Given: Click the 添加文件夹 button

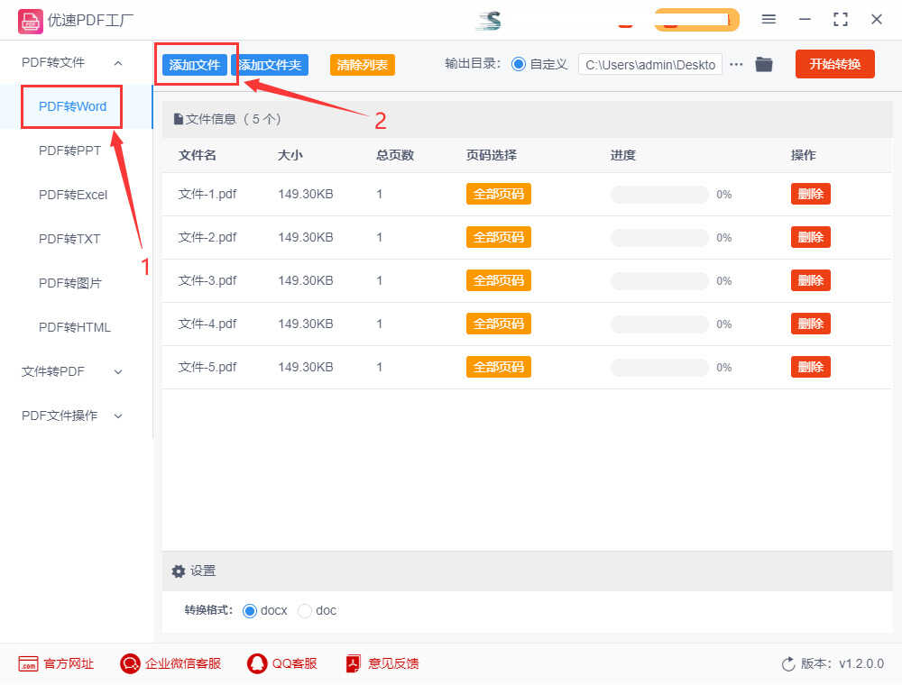Looking at the screenshot, I should tap(270, 65).
